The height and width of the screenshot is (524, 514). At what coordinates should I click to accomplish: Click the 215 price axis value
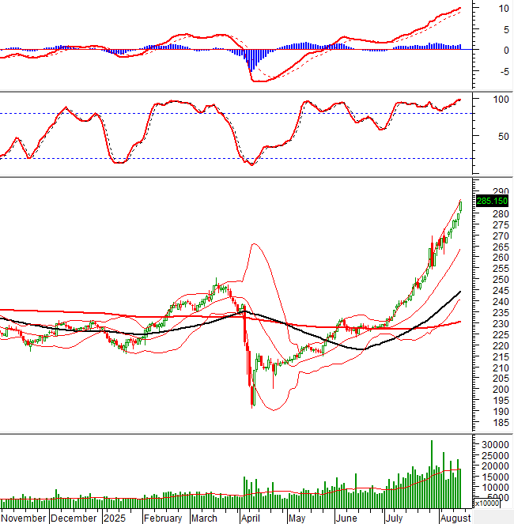(501, 357)
